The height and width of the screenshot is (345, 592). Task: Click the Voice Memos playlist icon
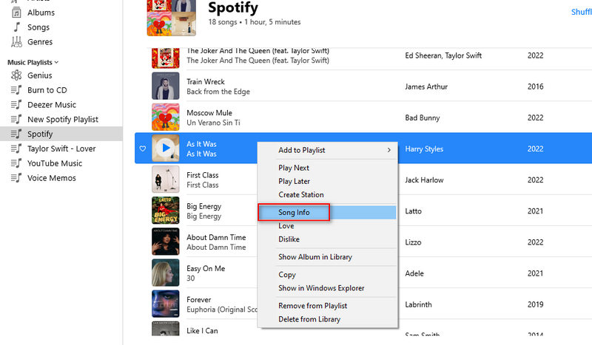point(16,178)
